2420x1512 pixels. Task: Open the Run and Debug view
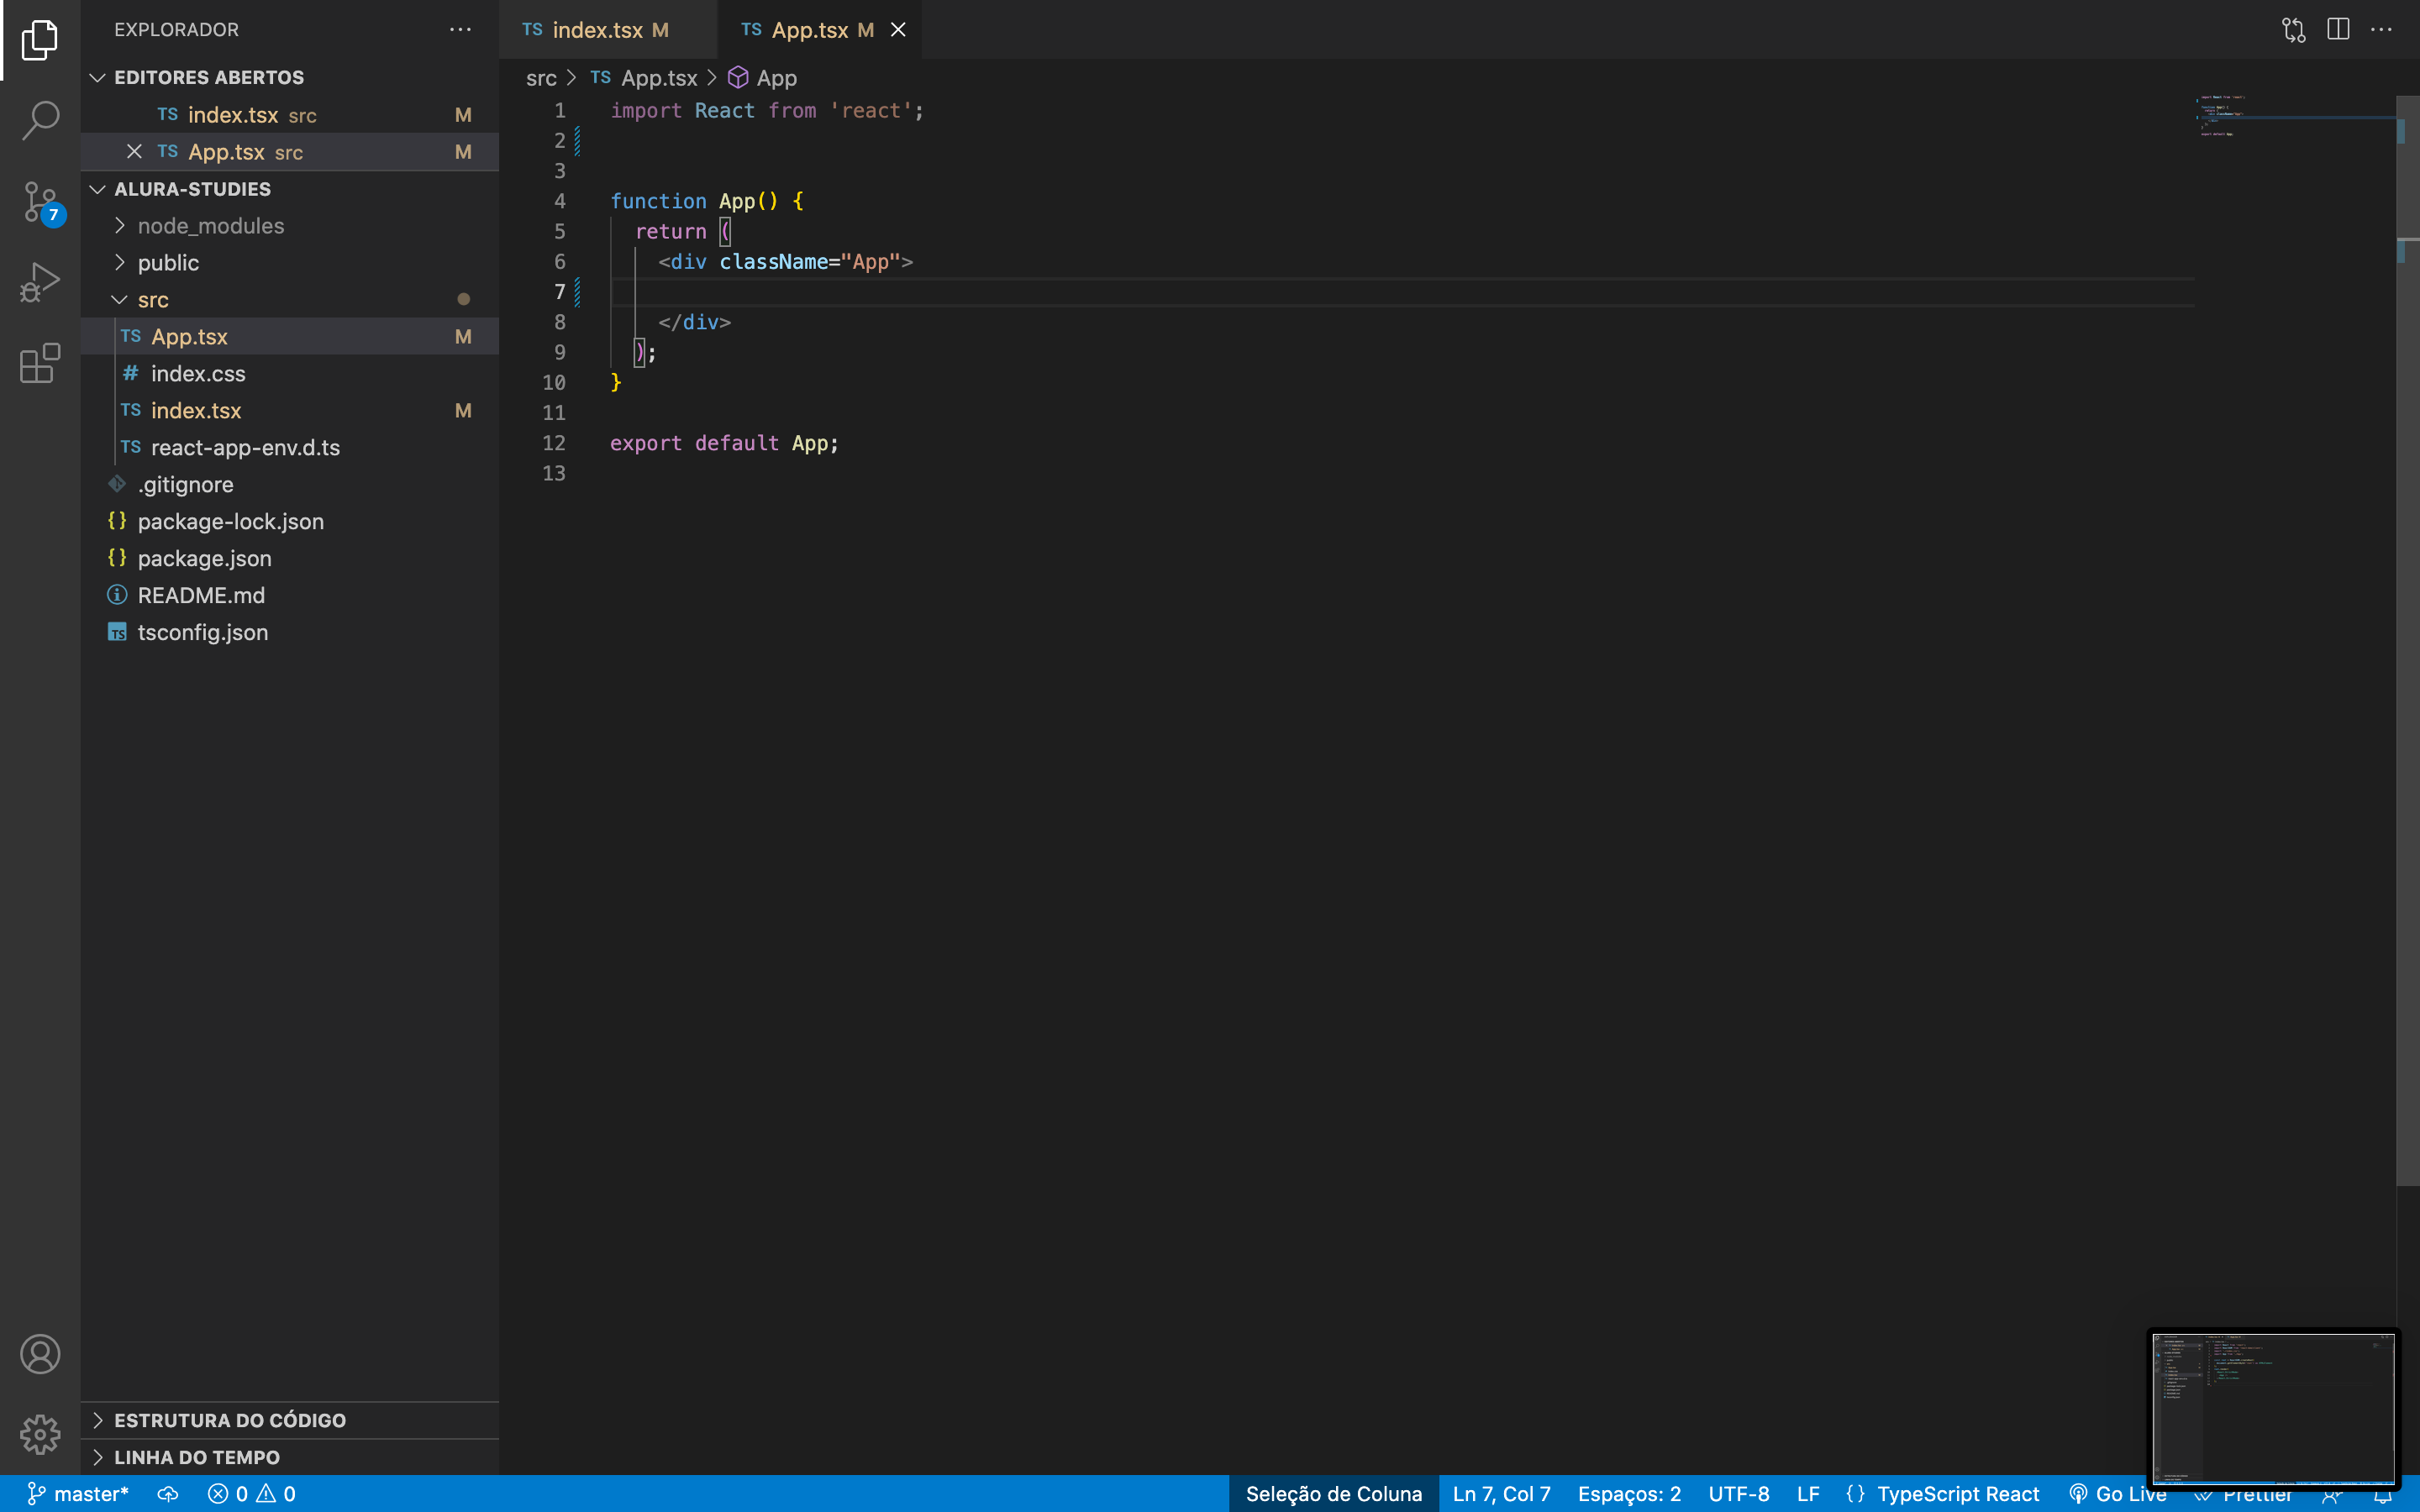[40, 283]
